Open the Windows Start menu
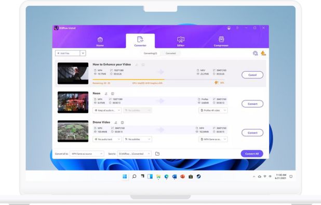Viewport: 321px width, 205px height. coord(125,176)
